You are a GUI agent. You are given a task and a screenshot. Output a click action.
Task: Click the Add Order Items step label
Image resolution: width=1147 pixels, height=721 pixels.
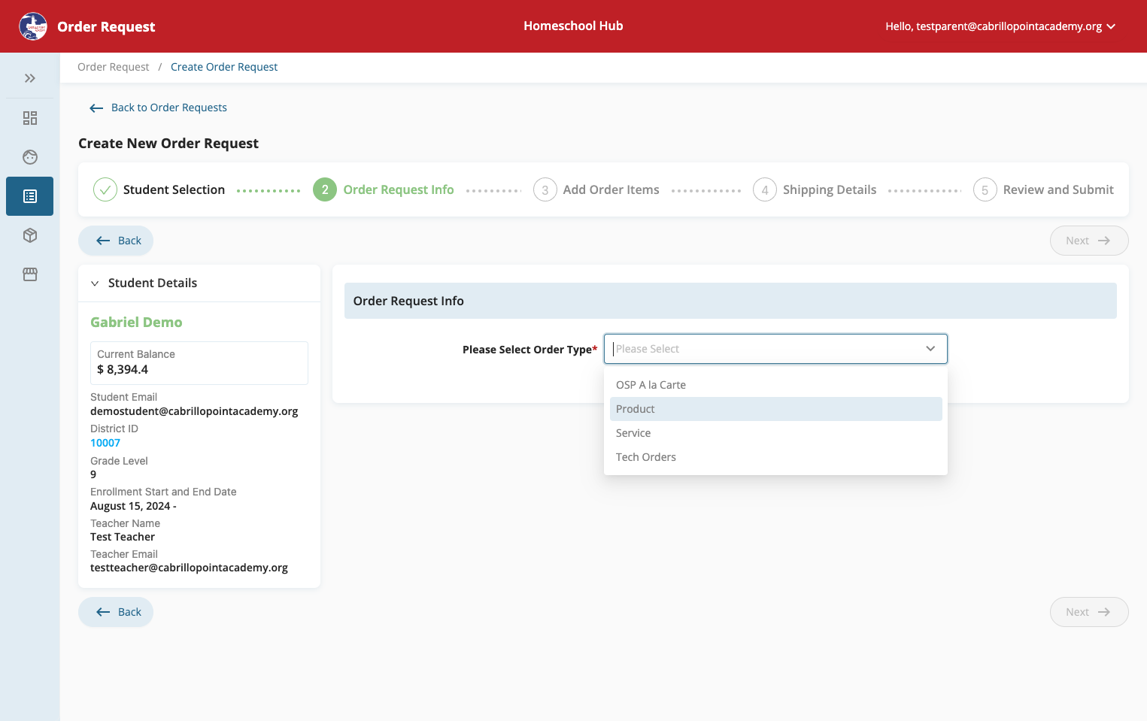tap(611, 189)
